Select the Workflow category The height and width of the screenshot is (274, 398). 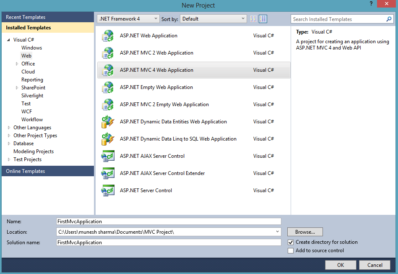pos(32,120)
